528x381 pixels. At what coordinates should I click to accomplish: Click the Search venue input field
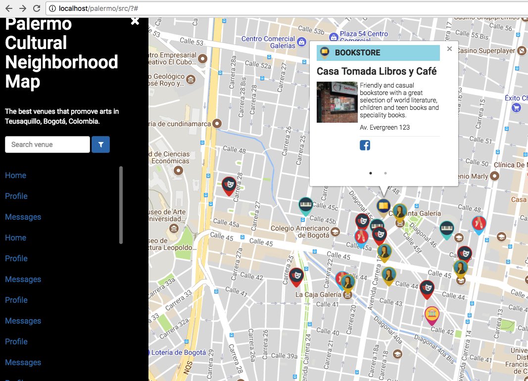[x=48, y=144]
